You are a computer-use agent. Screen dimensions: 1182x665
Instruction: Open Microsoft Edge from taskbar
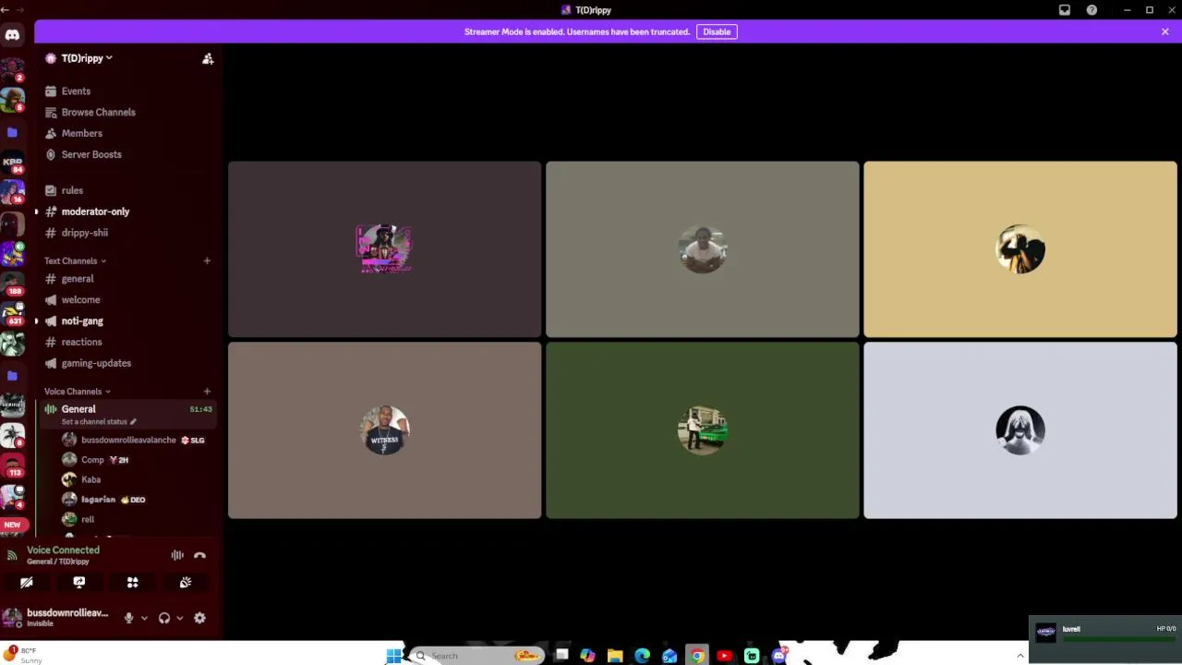pos(643,656)
